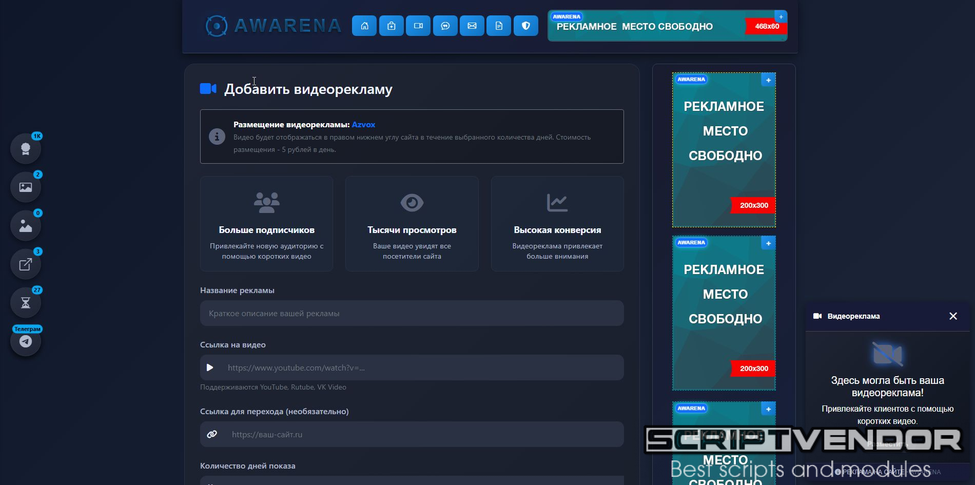This screenshot has width=975, height=485.
Task: Open the hourglass sidebar icon with 27 badge
Action: point(26,303)
